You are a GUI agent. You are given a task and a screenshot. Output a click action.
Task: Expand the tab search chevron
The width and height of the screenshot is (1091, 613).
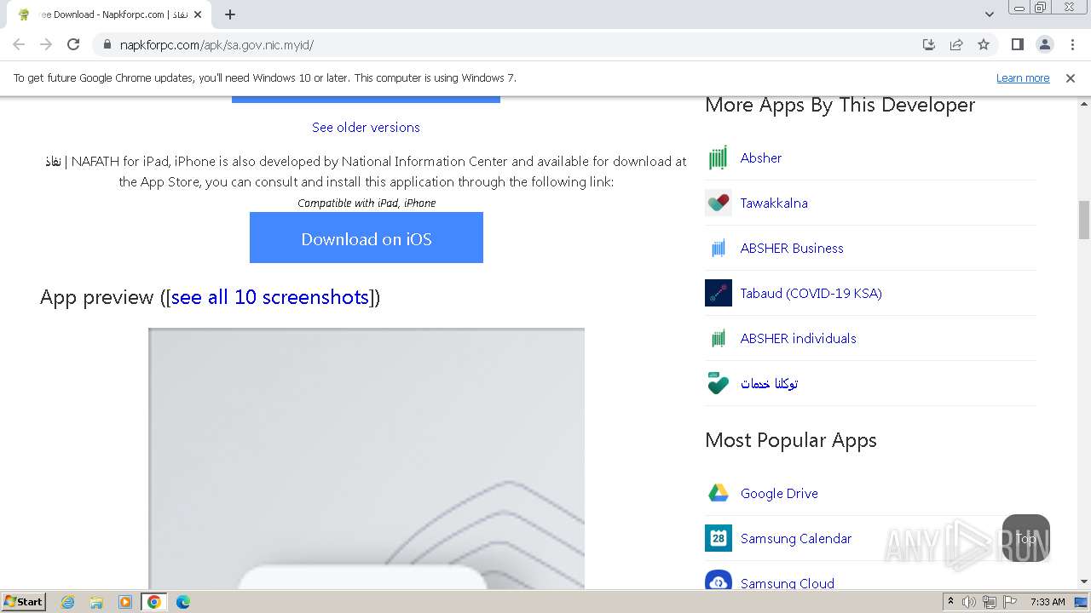(x=989, y=14)
